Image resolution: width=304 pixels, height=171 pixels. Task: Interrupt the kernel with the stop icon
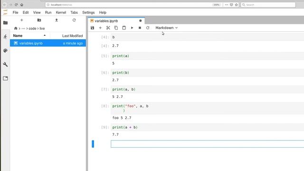(140, 28)
